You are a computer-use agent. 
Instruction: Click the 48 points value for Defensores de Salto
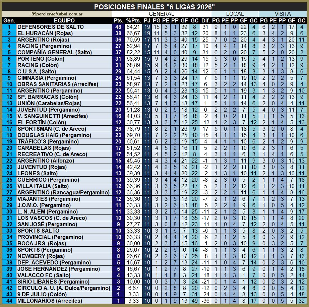(x=118, y=27)
